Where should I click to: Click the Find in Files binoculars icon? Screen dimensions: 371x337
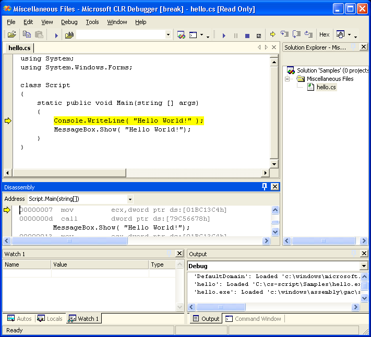[69, 35]
